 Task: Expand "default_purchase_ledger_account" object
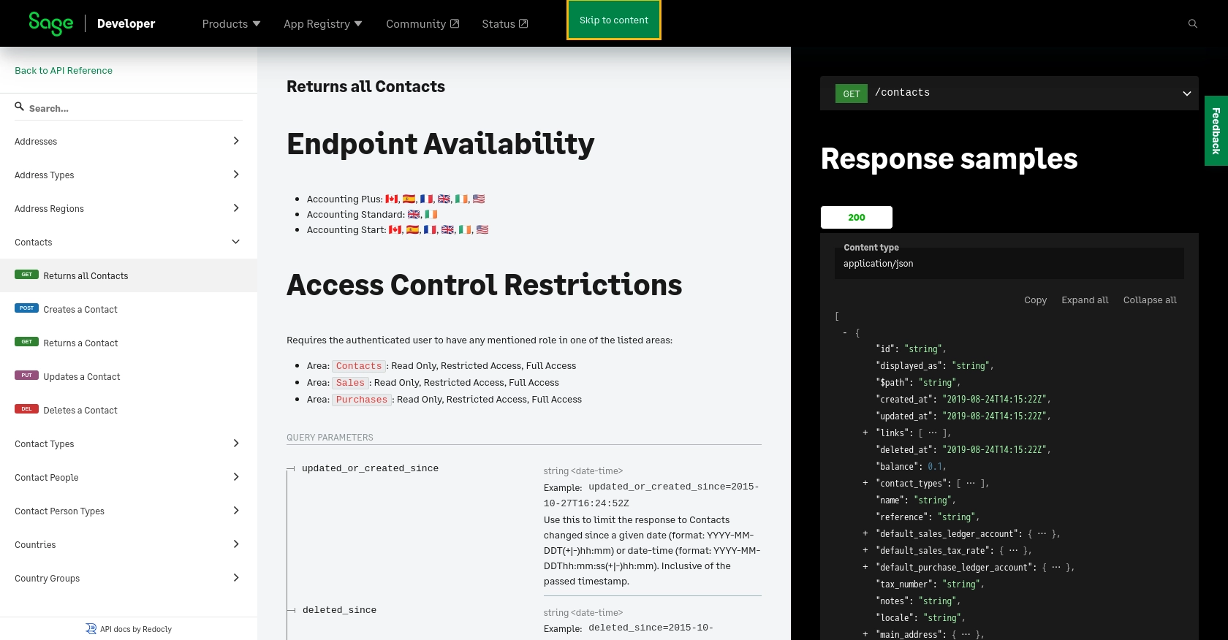coord(865,567)
